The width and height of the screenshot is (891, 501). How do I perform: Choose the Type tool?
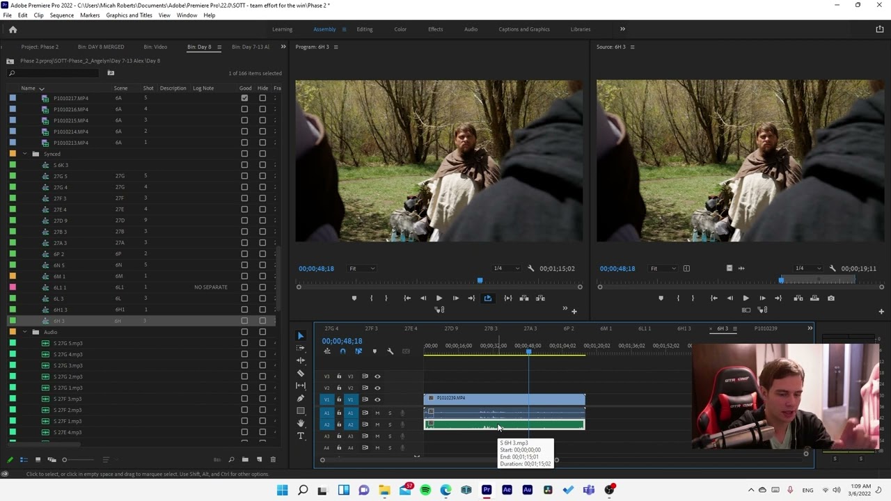tap(301, 436)
